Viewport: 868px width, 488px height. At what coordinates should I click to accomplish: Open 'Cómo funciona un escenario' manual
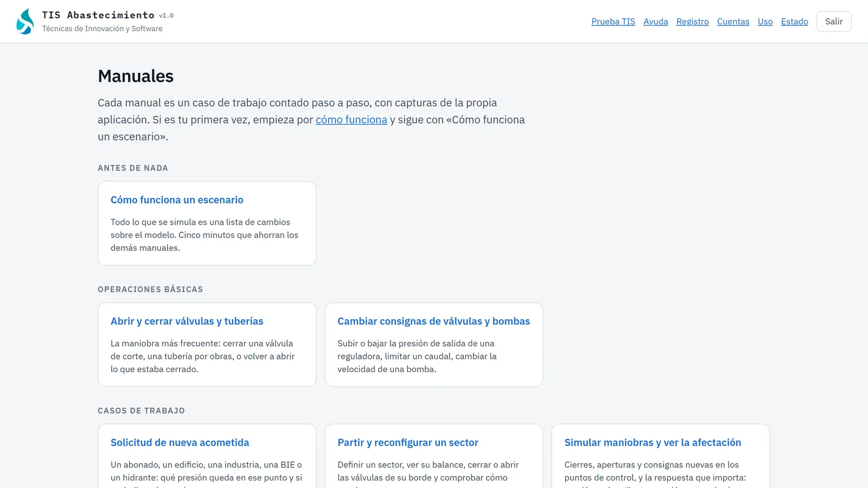(177, 200)
